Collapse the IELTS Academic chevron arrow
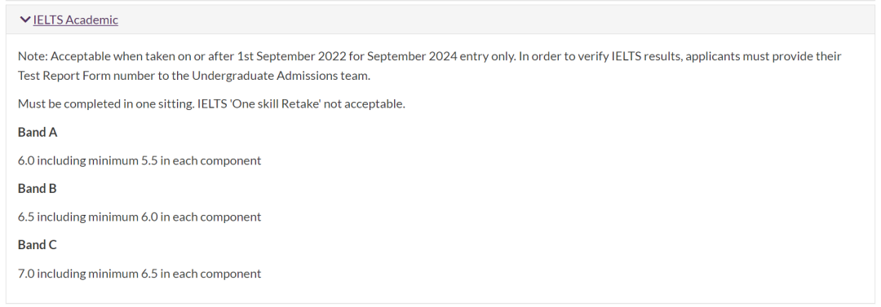This screenshot has width=881, height=307. pos(24,20)
